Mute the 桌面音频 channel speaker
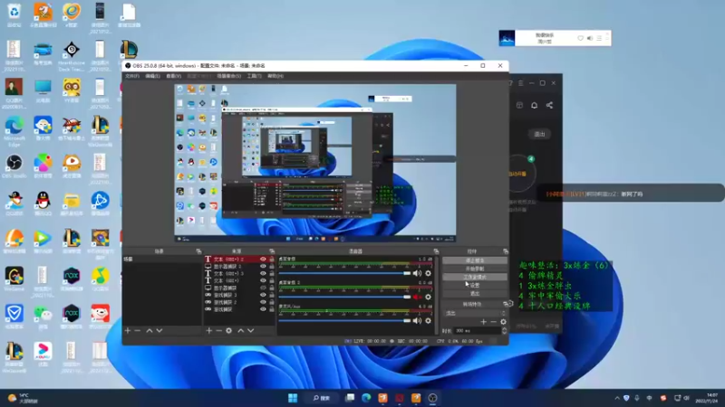Viewport: 725px width, 407px height. [417, 273]
